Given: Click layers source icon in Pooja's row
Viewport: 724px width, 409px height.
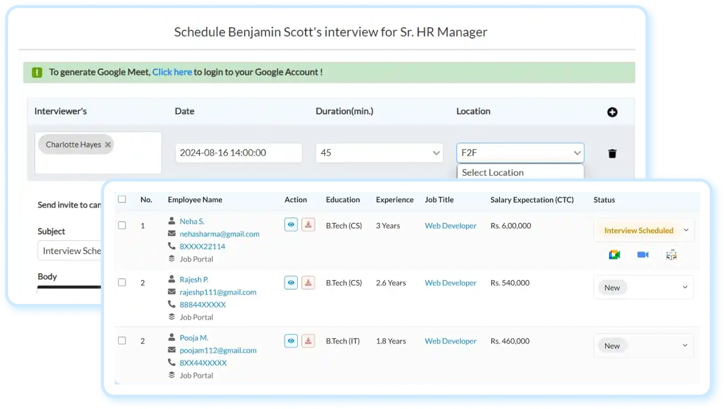Looking at the screenshot, I should click(172, 375).
